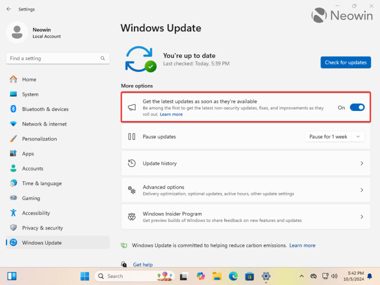380x285 pixels.
Task: Open the Pause for 1 week dropdown arrow
Action: tap(358, 136)
